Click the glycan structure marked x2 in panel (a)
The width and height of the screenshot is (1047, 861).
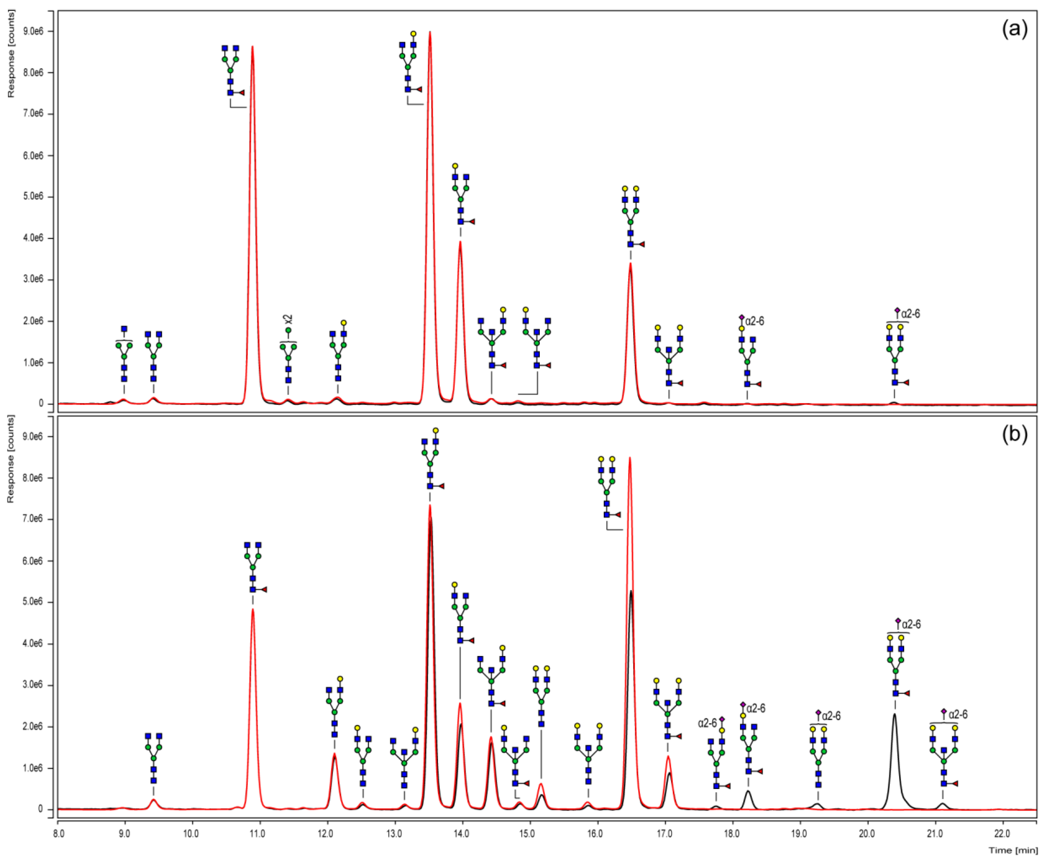288,356
